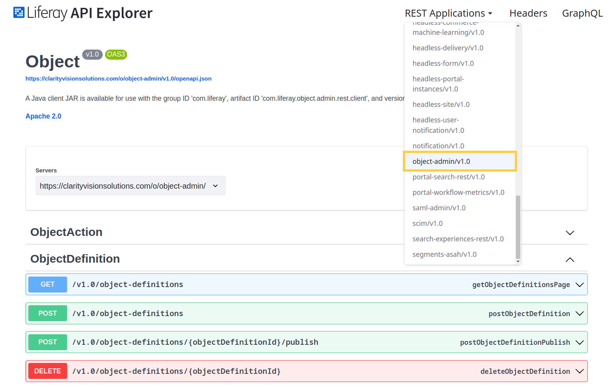Click getObjectDefinitionsPage operation name
The height and width of the screenshot is (387, 614).
[x=521, y=285]
